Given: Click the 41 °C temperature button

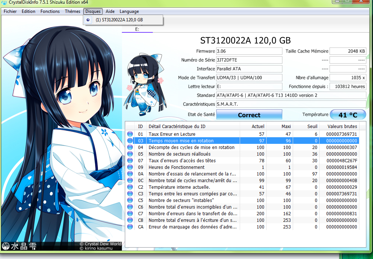Looking at the screenshot, I should point(348,115).
